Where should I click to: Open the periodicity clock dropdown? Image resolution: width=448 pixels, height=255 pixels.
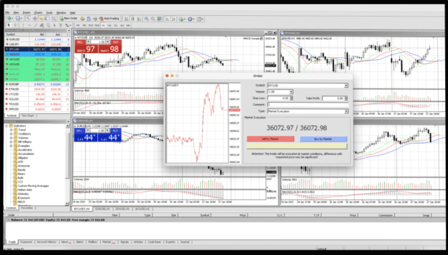click(x=191, y=19)
